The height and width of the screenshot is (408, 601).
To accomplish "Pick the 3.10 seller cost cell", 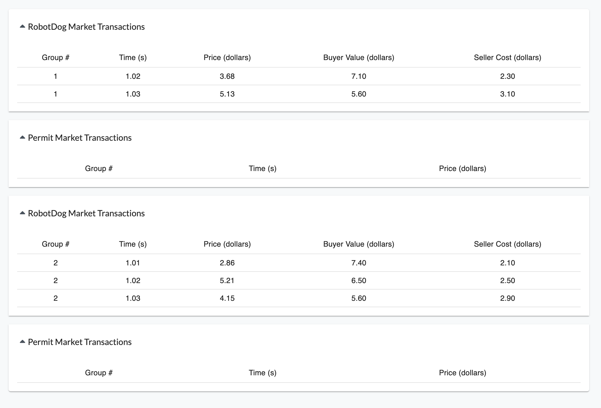I will pos(508,94).
